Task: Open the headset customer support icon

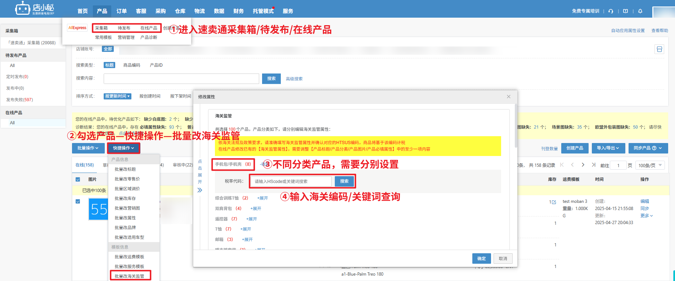Action: click(x=611, y=11)
